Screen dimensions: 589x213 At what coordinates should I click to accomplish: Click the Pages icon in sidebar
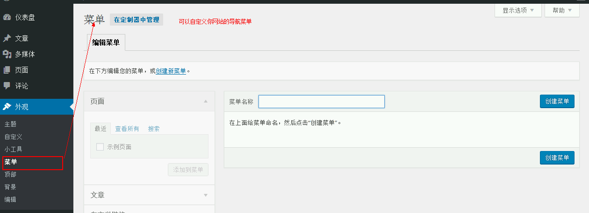pyautogui.click(x=7, y=70)
